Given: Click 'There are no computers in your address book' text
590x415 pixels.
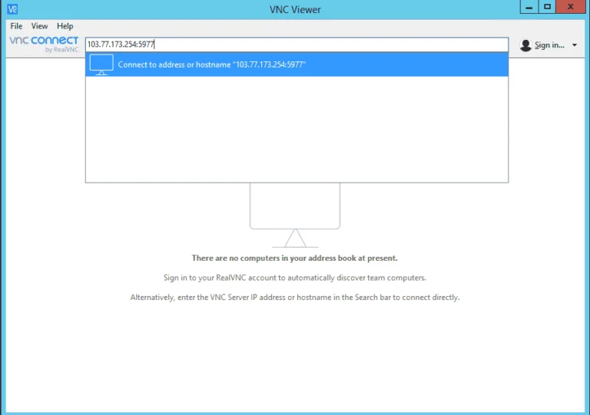Looking at the screenshot, I should (295, 258).
